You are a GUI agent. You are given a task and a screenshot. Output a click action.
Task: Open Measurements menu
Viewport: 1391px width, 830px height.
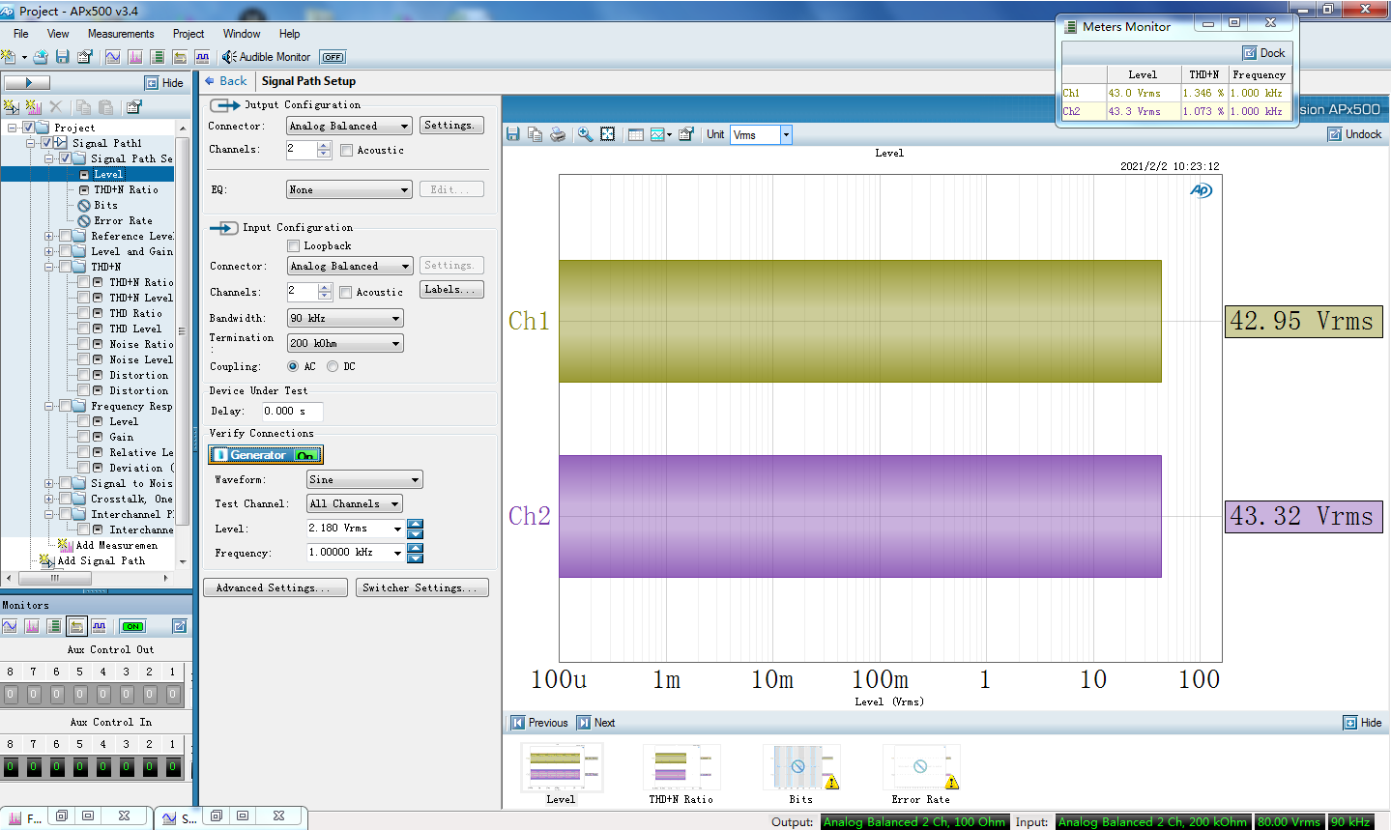point(121,34)
